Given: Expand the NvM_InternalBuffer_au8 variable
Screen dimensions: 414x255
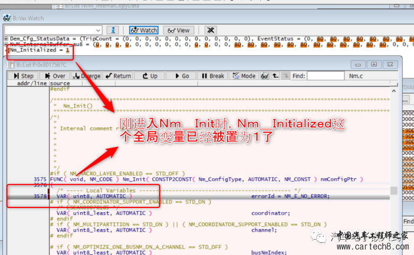Looking at the screenshot, I should click(6, 44).
